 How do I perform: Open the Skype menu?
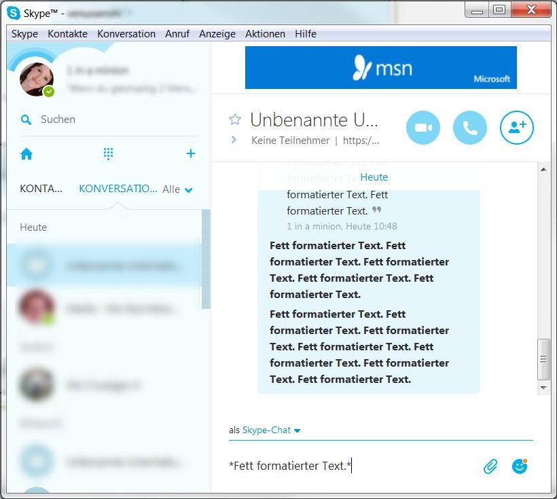pos(24,34)
